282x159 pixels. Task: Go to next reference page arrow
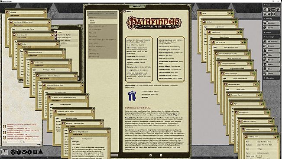[161, 155]
